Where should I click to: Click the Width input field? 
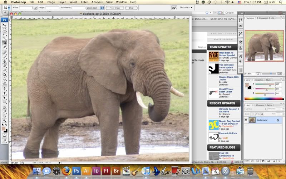coord(26,8)
